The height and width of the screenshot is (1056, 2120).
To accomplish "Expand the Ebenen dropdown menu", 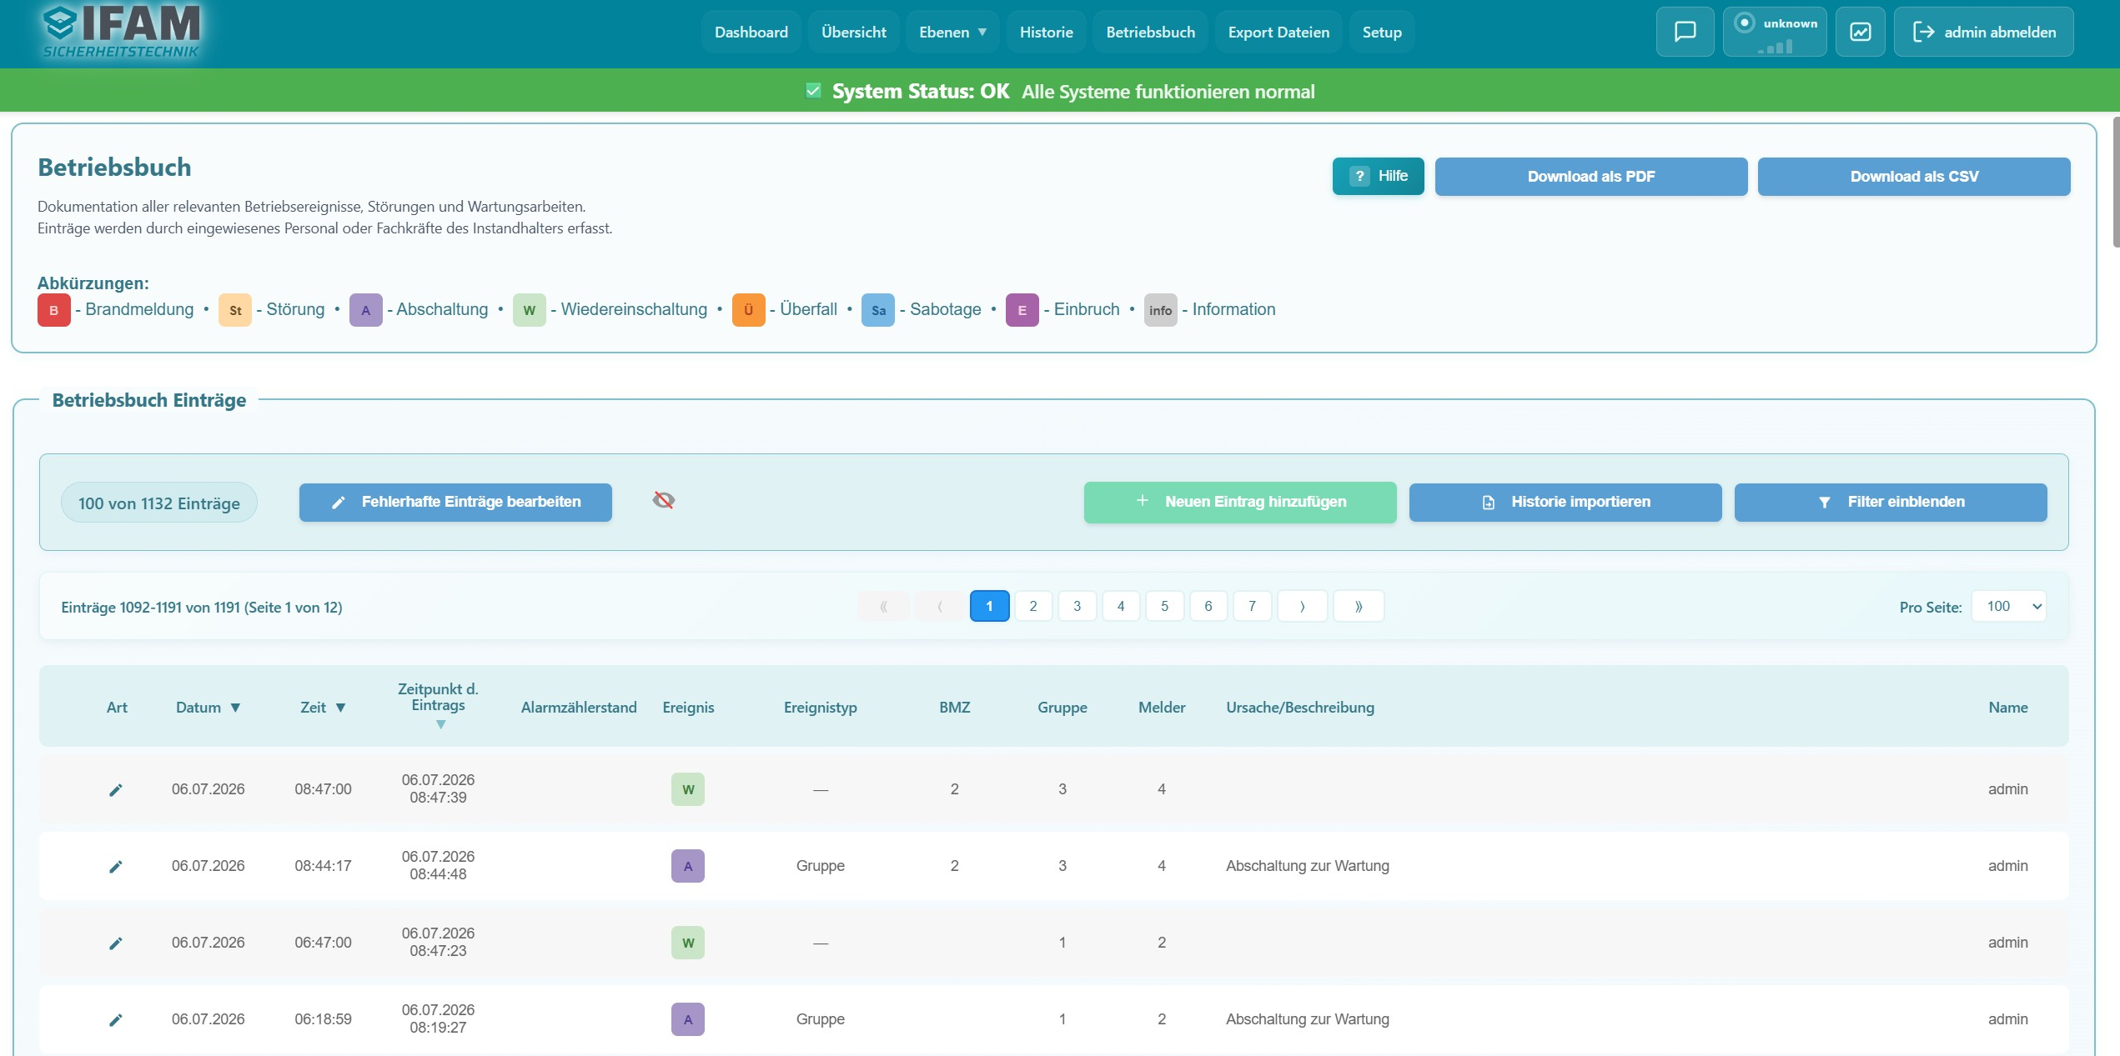I will tap(952, 32).
